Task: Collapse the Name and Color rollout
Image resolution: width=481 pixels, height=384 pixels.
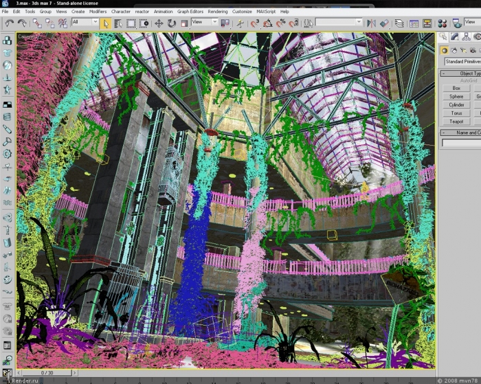Action: [461, 133]
